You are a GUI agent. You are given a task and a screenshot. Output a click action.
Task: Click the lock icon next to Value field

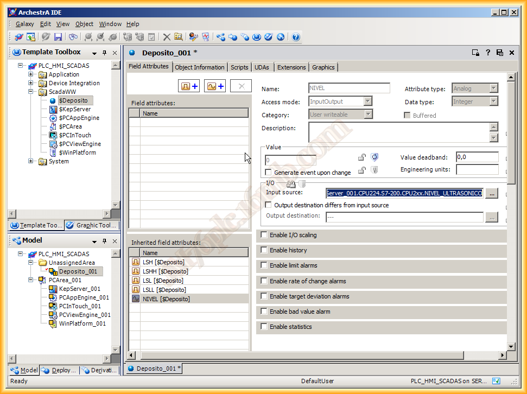click(x=361, y=157)
